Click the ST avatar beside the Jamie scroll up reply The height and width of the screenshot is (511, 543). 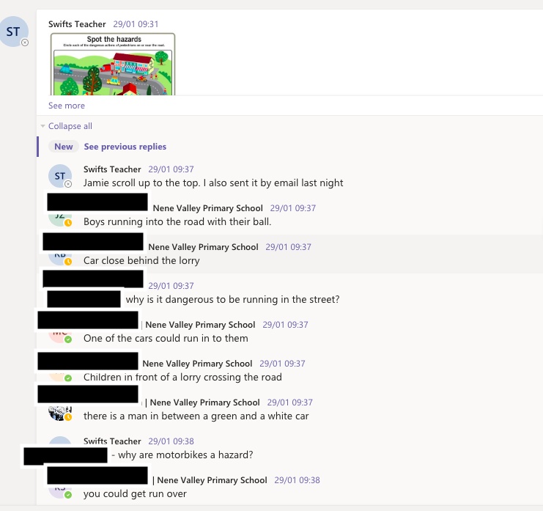pyautogui.click(x=60, y=176)
